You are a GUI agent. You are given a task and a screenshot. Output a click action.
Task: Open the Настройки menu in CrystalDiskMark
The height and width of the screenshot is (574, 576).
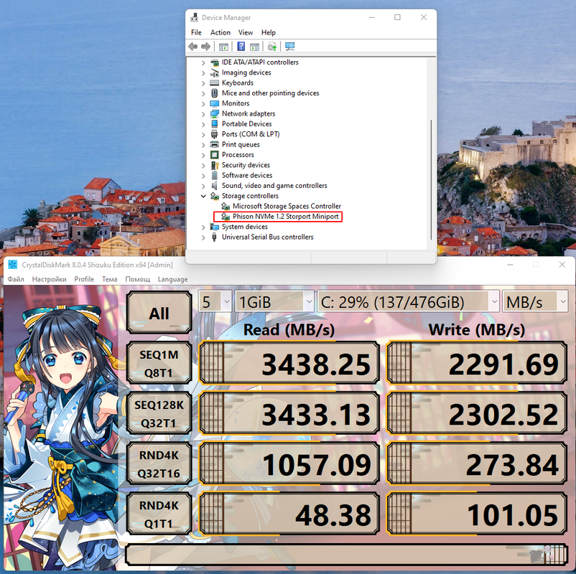[50, 279]
